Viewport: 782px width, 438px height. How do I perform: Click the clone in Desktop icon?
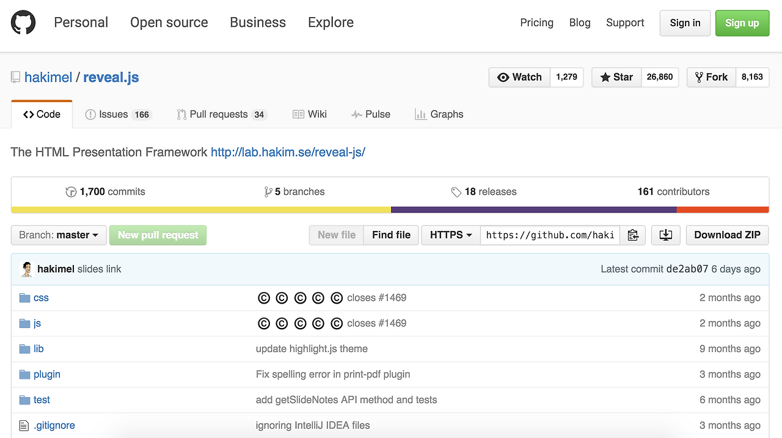coord(666,235)
